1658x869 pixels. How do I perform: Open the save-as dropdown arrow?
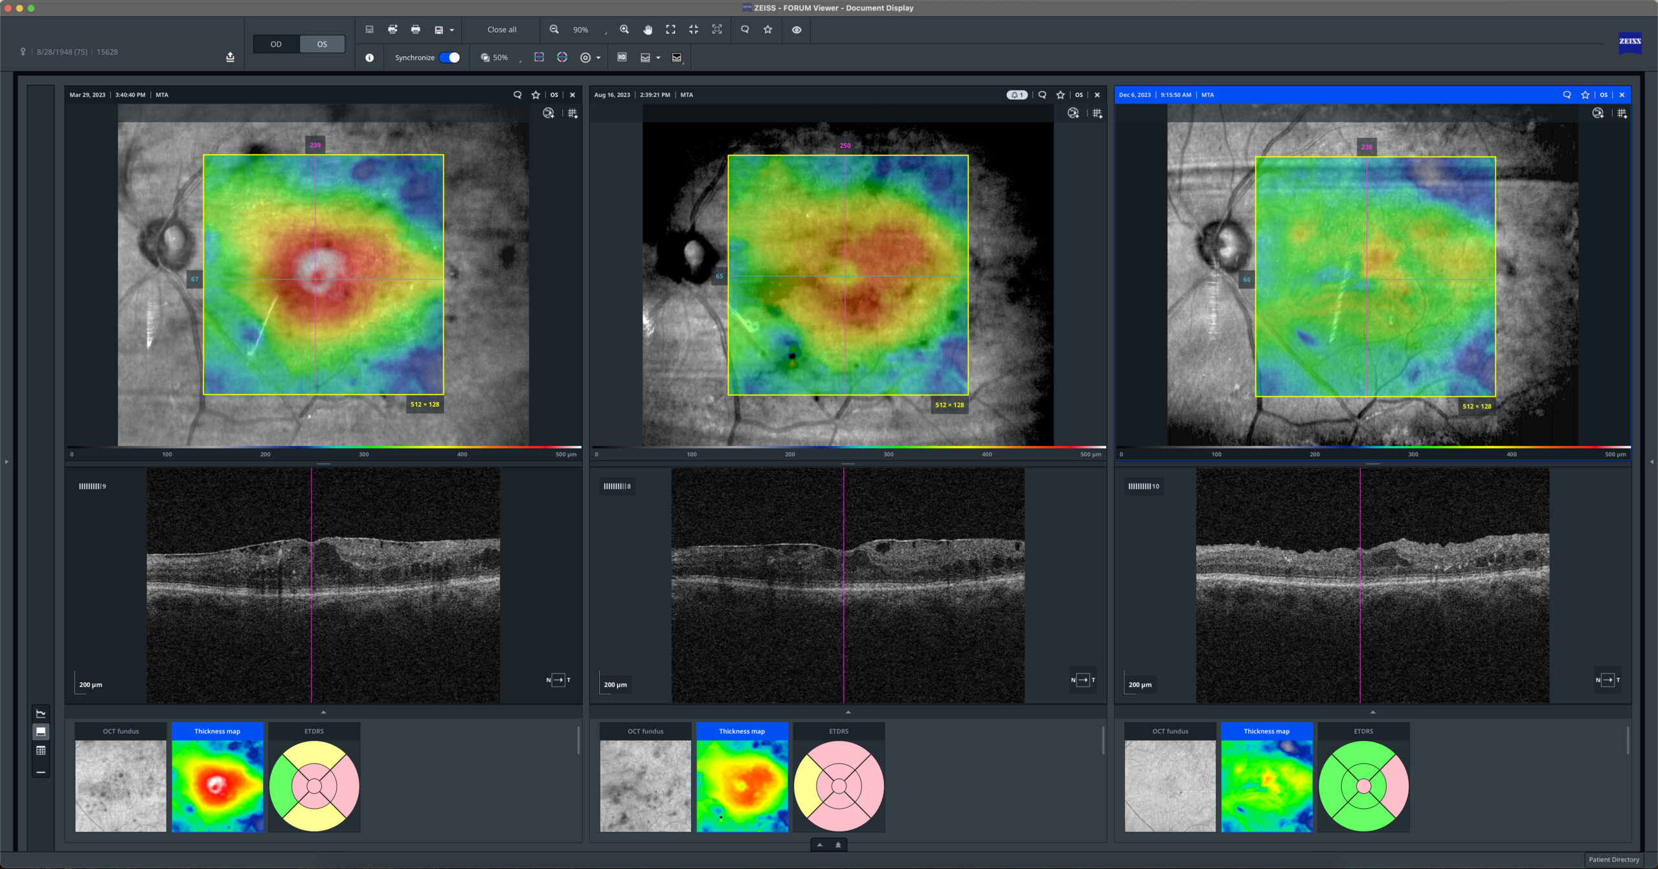[451, 30]
